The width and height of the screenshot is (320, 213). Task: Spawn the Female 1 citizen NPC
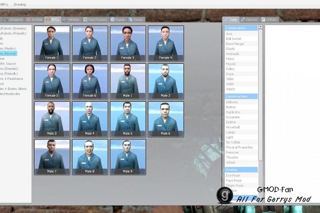click(52, 44)
